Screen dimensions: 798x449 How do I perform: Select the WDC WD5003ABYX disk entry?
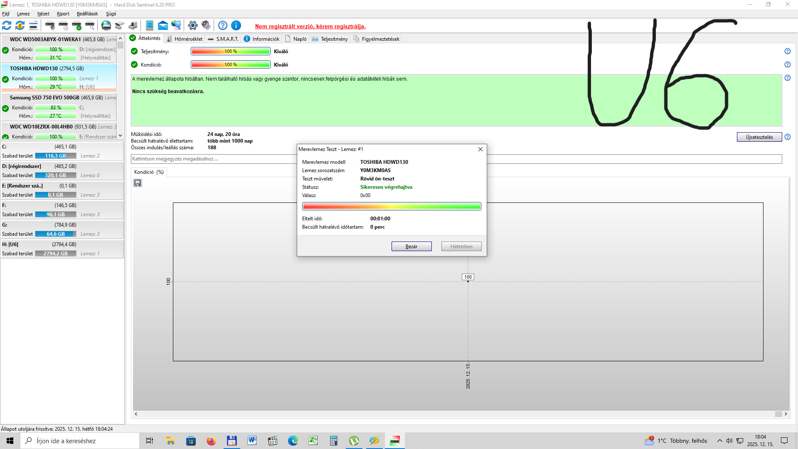pos(45,39)
